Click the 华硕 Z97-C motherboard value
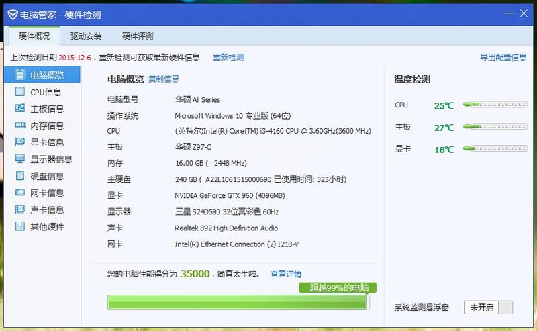537x331 pixels. (193, 147)
